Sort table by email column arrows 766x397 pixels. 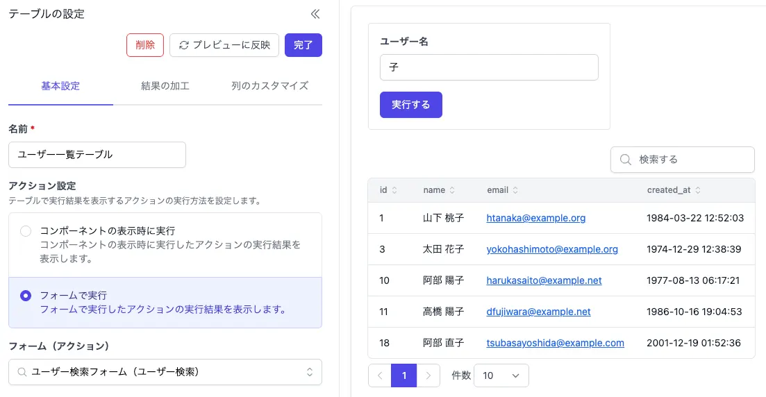pyautogui.click(x=515, y=190)
